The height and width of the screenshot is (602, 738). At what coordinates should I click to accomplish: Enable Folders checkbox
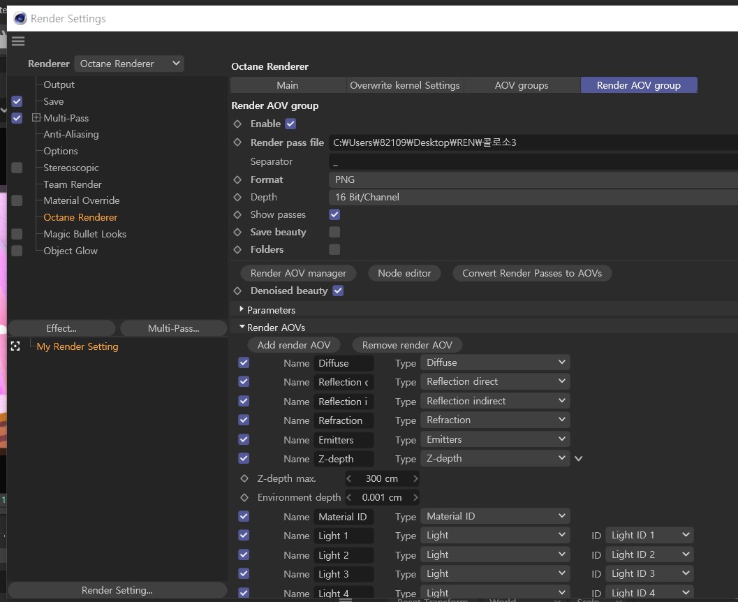pyautogui.click(x=334, y=249)
